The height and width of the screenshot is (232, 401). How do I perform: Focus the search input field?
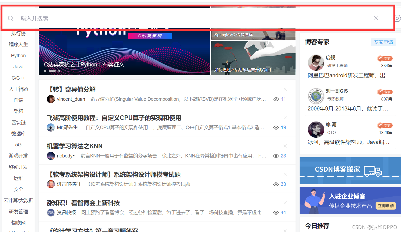click(195, 18)
